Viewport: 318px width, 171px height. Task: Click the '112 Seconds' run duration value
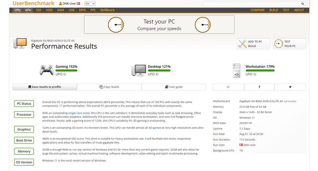pyautogui.click(x=247, y=139)
